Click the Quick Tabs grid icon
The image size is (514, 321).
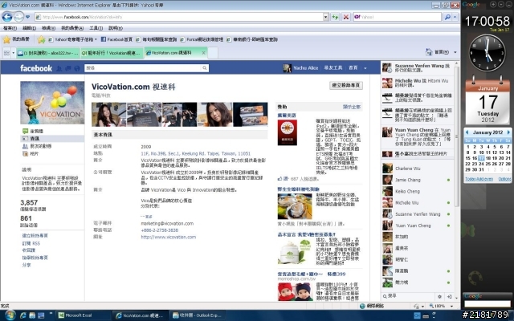pos(6,52)
